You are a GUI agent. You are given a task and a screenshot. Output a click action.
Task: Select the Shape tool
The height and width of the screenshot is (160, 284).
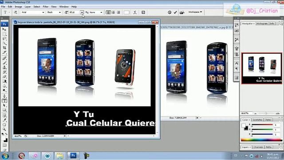(4, 110)
